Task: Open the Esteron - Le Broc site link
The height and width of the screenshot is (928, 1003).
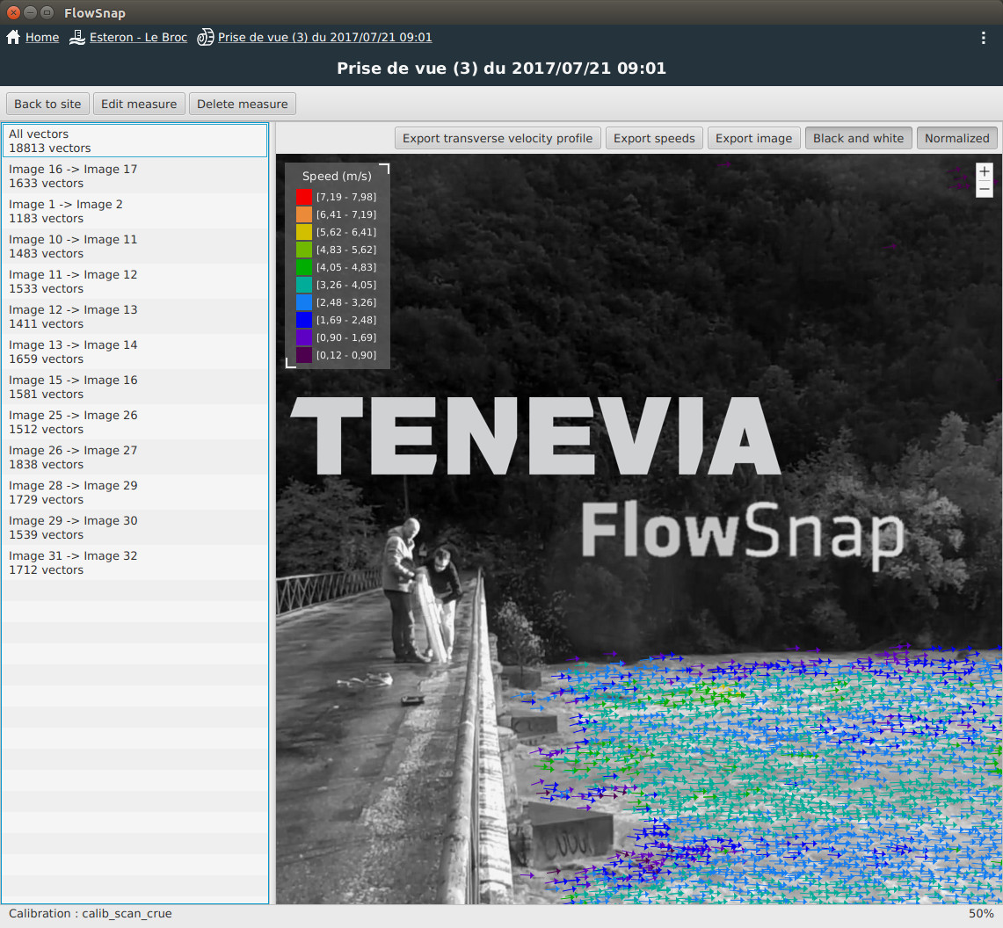Action: click(138, 37)
